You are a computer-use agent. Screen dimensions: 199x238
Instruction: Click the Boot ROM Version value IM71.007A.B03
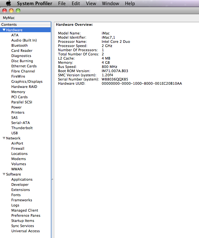[115, 71]
